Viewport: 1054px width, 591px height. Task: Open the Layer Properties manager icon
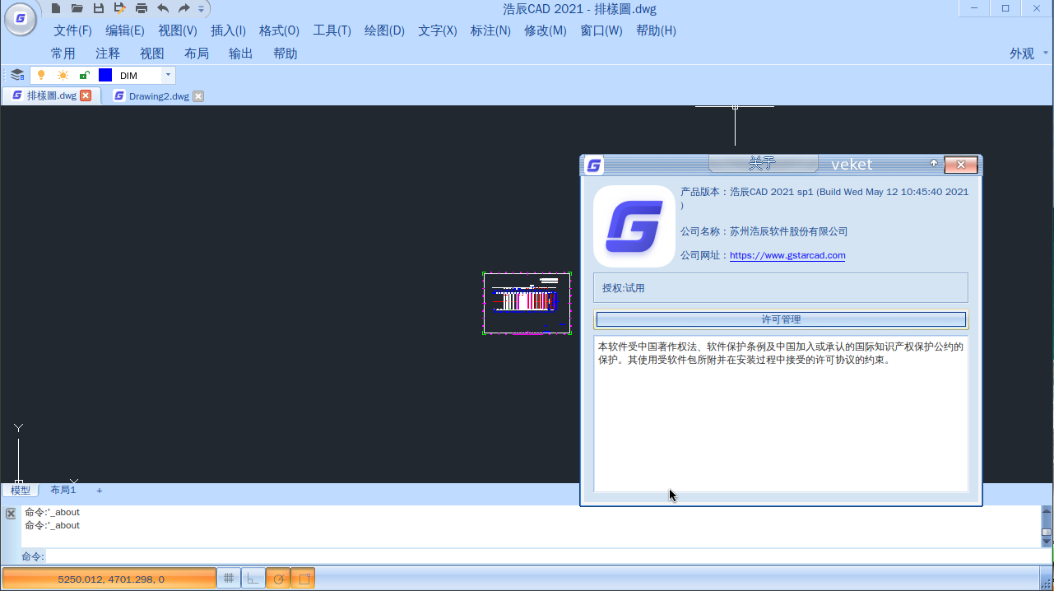(17, 75)
